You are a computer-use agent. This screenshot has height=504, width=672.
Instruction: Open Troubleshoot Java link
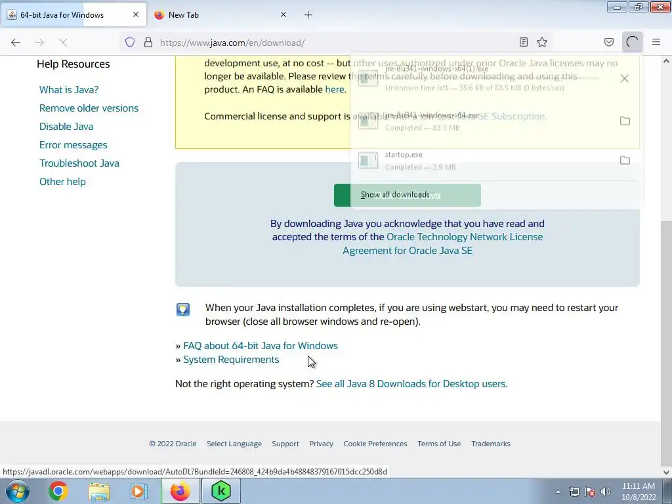(79, 163)
